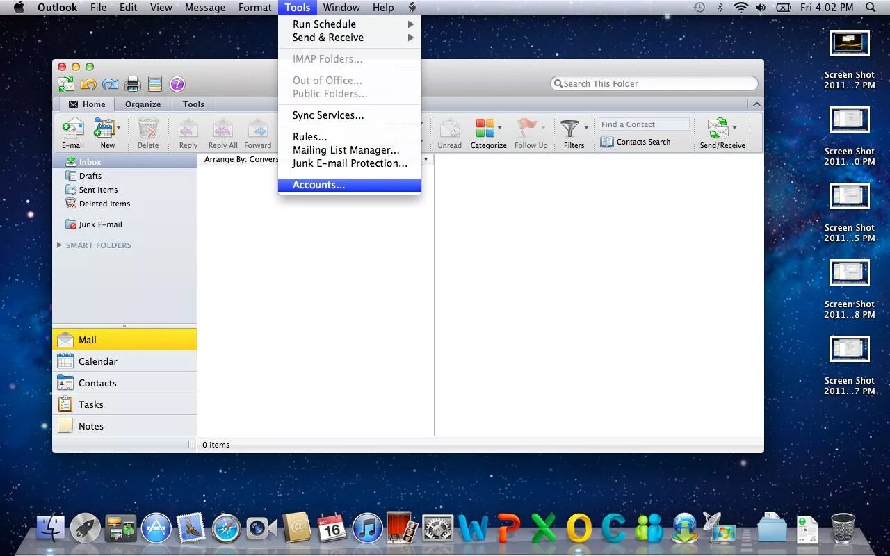The image size is (890, 556).
Task: Mark message Unread with ribbon icon
Action: [449, 133]
